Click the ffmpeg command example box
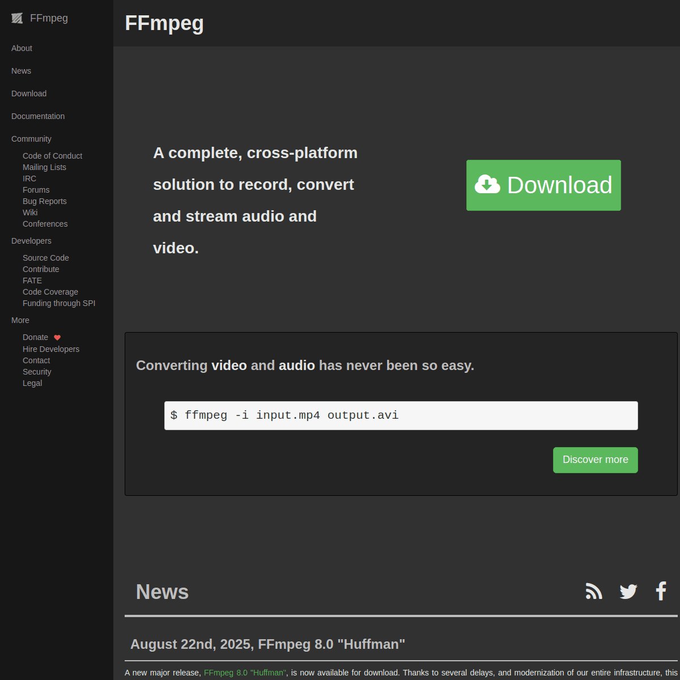Screen dimensions: 680x680 click(x=401, y=415)
